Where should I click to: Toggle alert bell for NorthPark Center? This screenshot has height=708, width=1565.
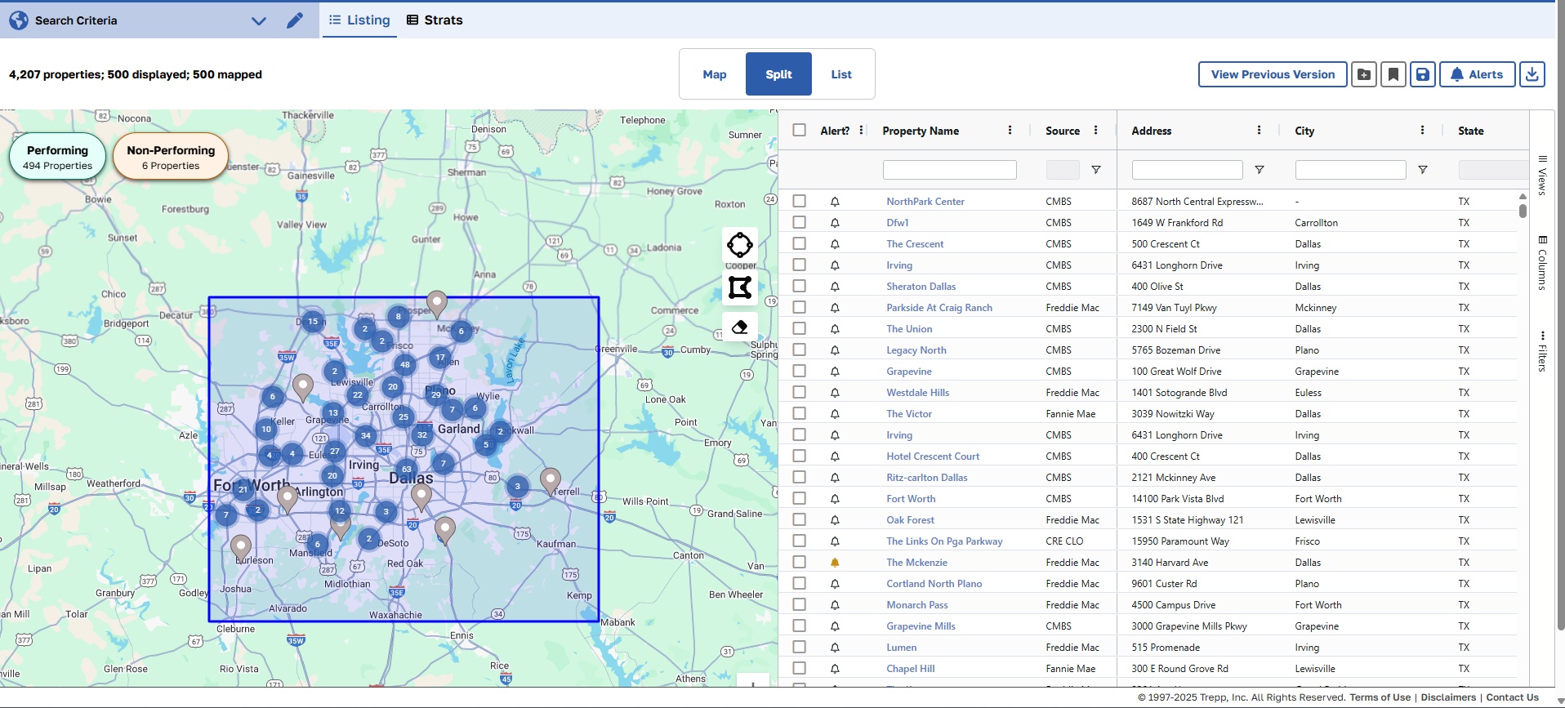[x=835, y=201]
